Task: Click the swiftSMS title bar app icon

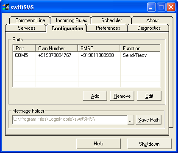Action: (x=6, y=7)
